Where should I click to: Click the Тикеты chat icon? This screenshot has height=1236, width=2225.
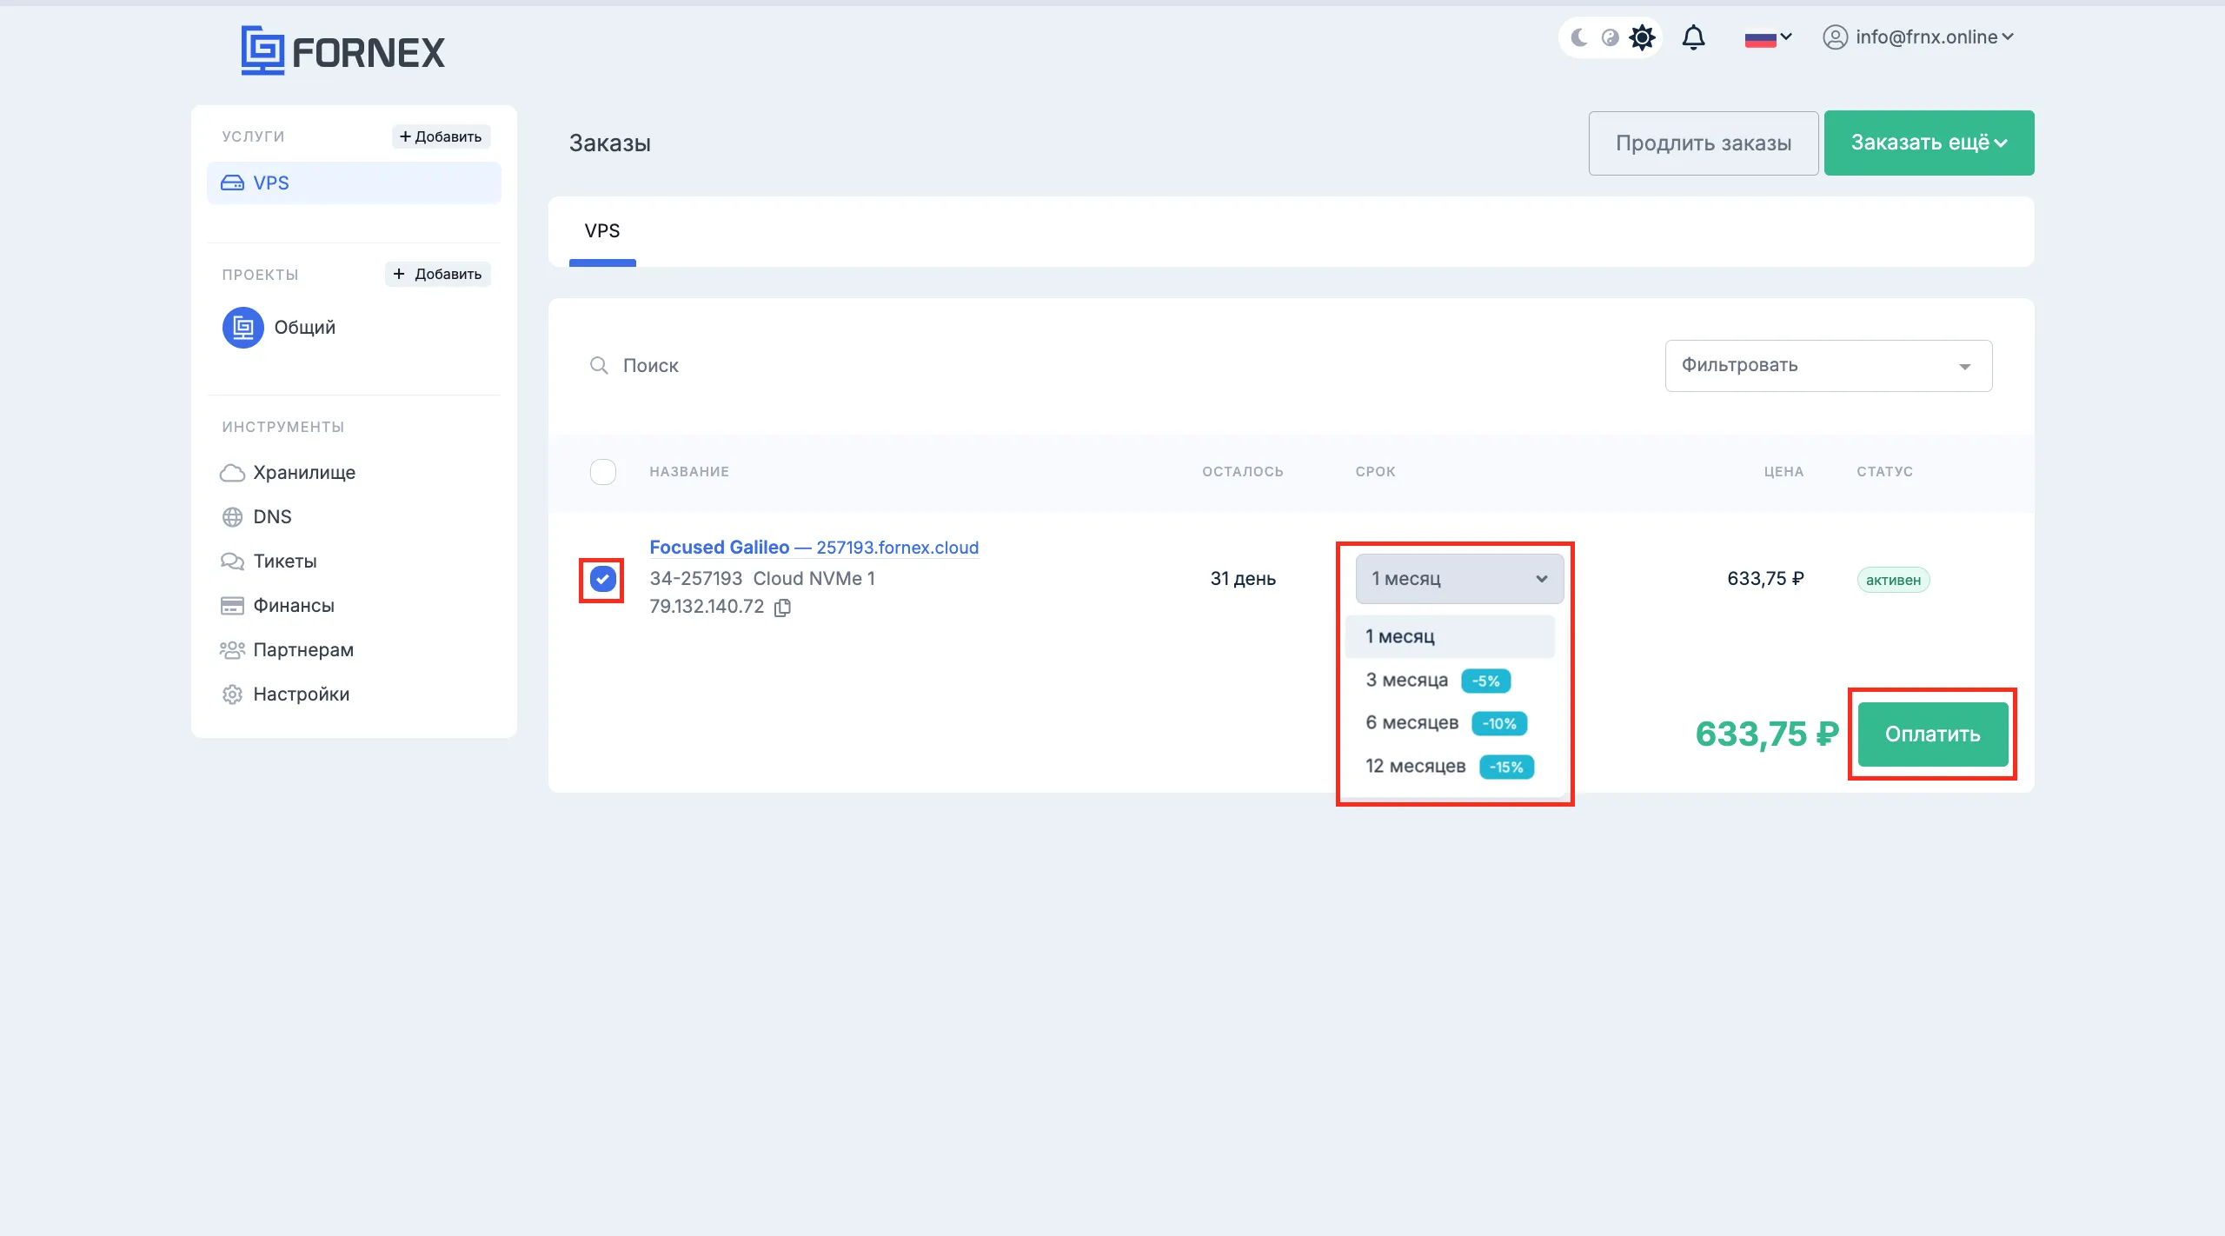232,562
